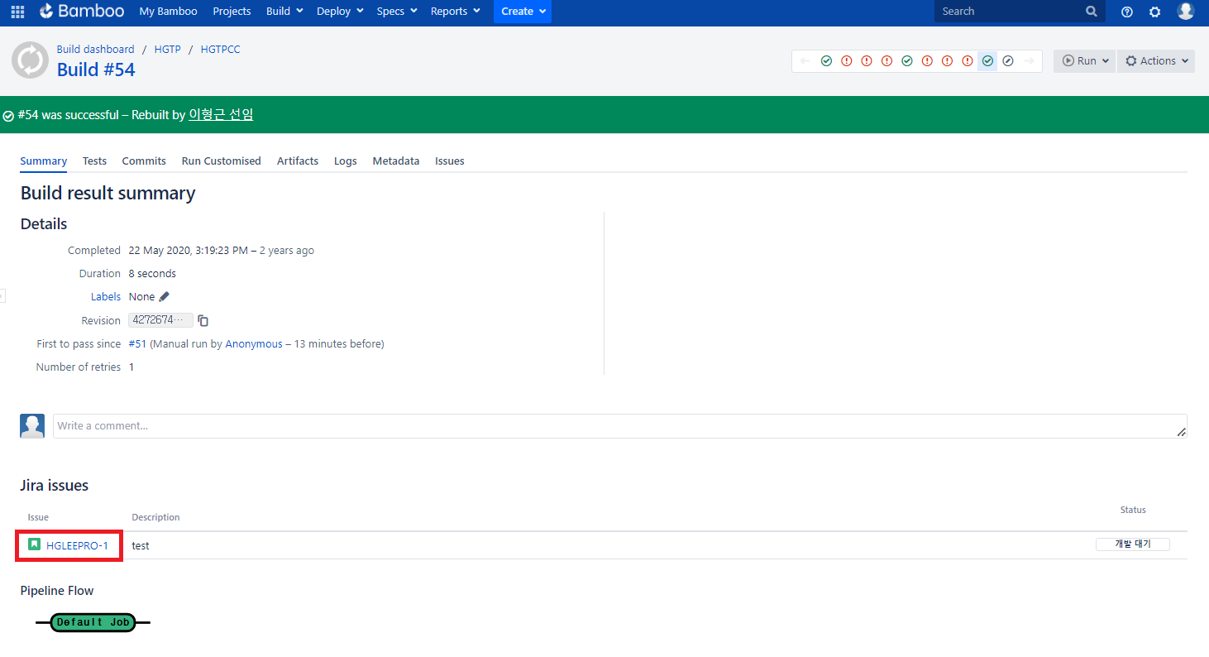Viewport: 1209px width, 657px height.
Task: Open Jira issue HGLEEPRO-1 link
Action: [77, 545]
